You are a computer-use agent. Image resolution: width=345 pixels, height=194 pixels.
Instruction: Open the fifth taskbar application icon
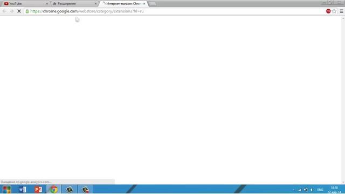pyautogui.click(x=70, y=189)
